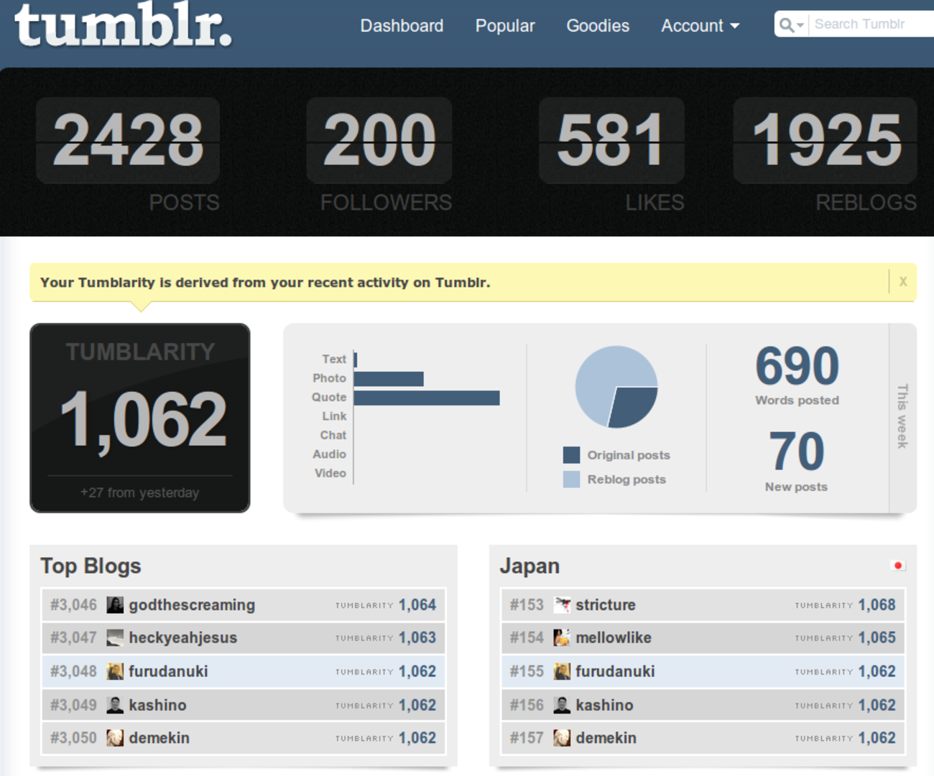Screen dimensions: 934x776
Task: Click the Photo bar in chart
Action: (389, 378)
